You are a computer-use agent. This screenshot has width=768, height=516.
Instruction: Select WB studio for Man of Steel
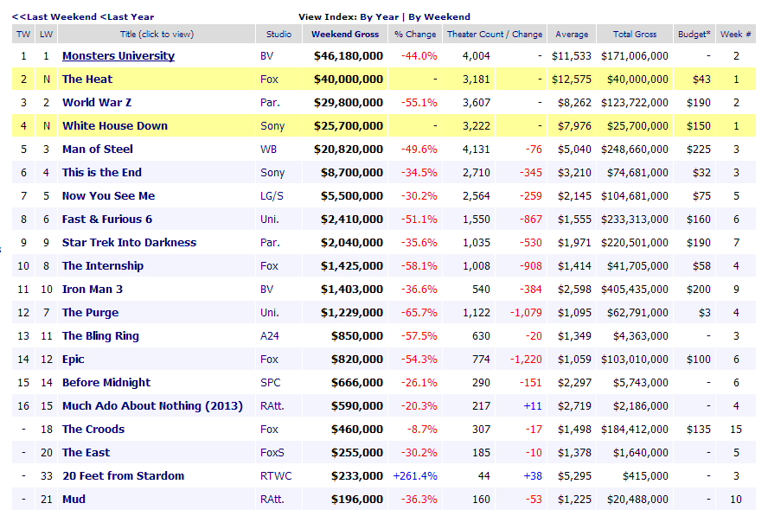(x=268, y=150)
